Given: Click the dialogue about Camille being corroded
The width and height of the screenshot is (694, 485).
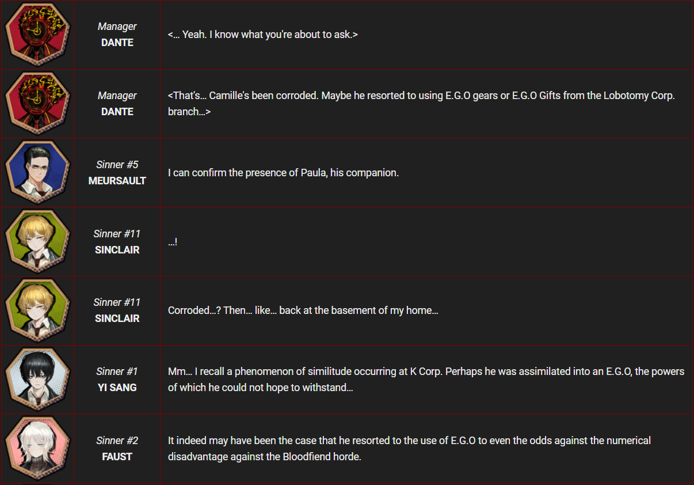Looking at the screenshot, I should [421, 104].
